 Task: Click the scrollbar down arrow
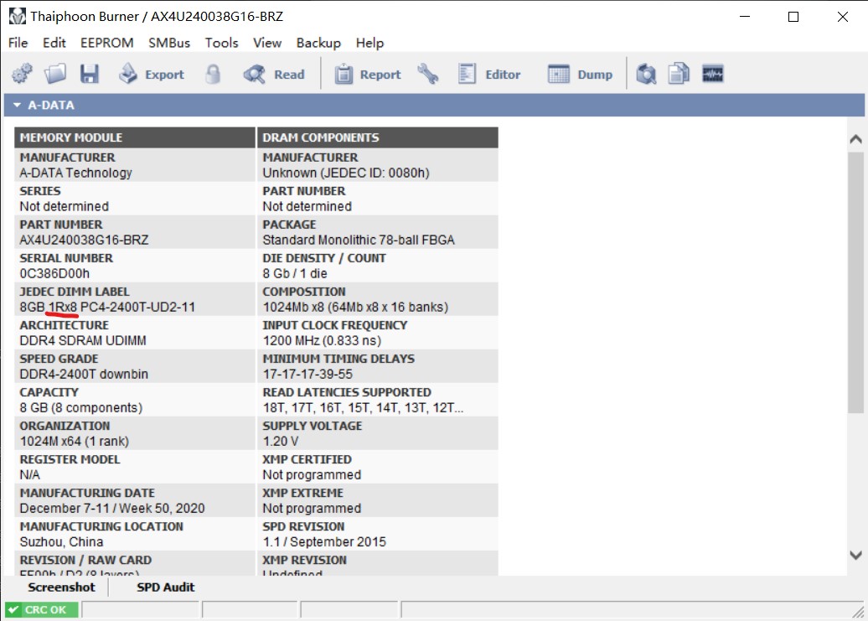click(855, 555)
